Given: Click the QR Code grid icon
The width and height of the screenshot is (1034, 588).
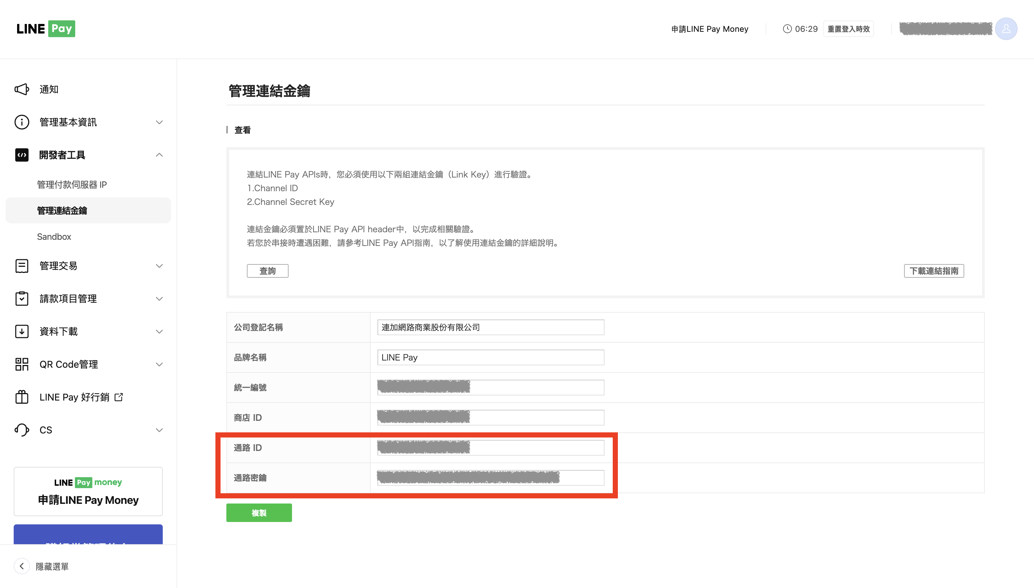Looking at the screenshot, I should click(22, 364).
